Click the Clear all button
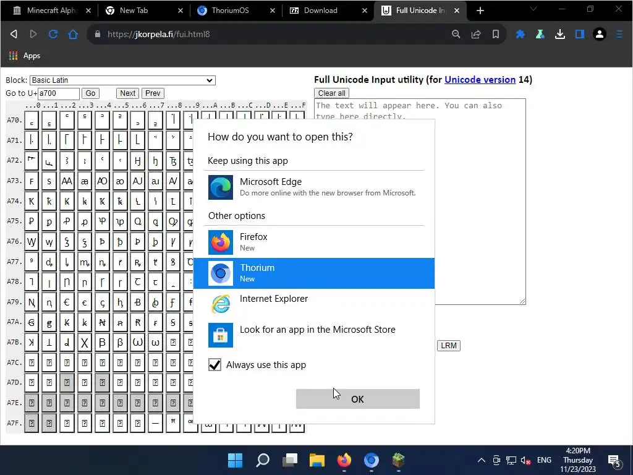The height and width of the screenshot is (475, 633). click(331, 93)
